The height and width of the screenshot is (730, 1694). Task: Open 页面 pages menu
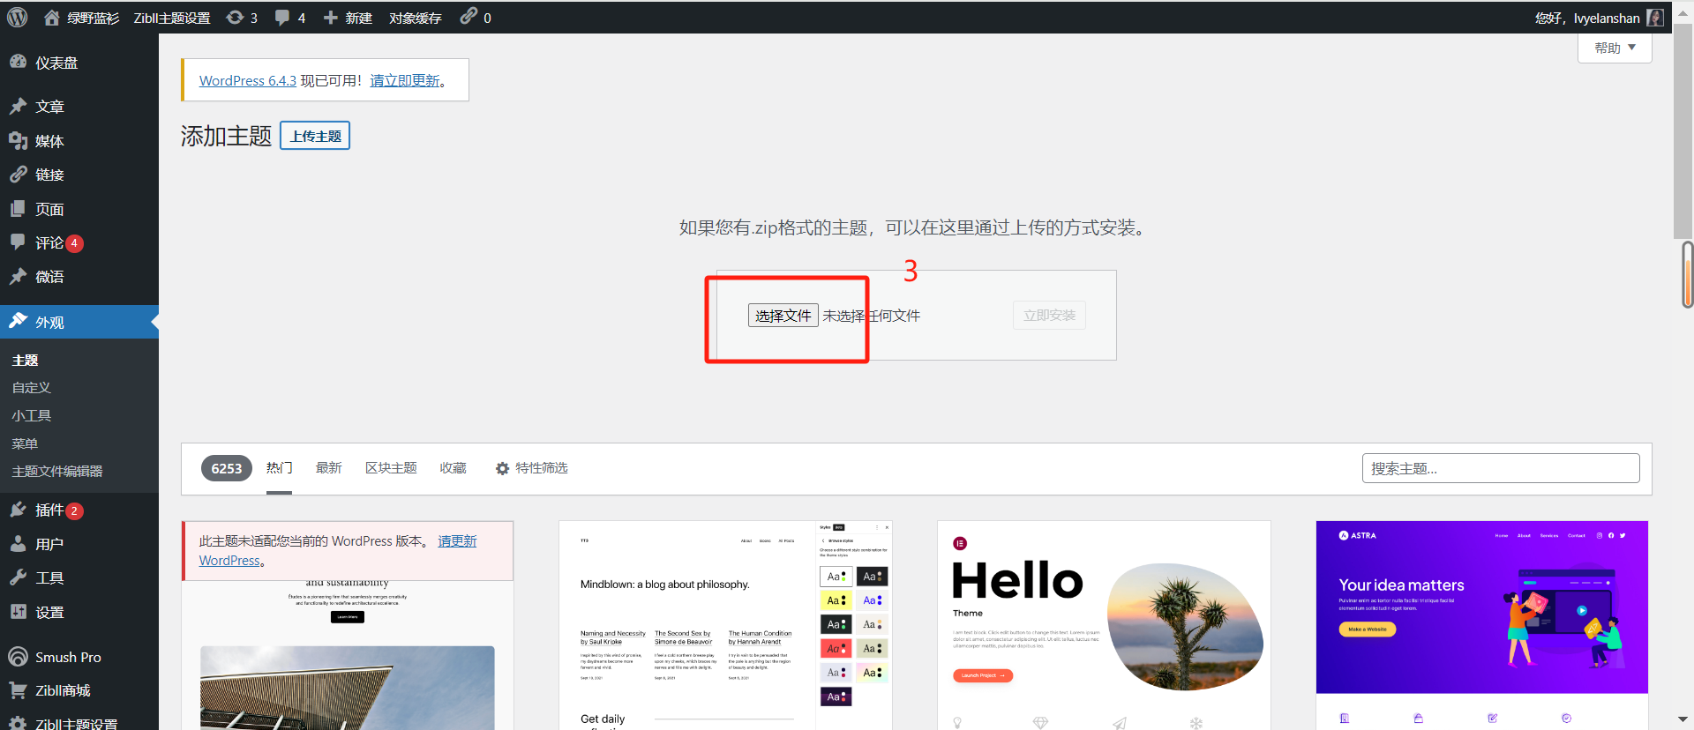49,209
